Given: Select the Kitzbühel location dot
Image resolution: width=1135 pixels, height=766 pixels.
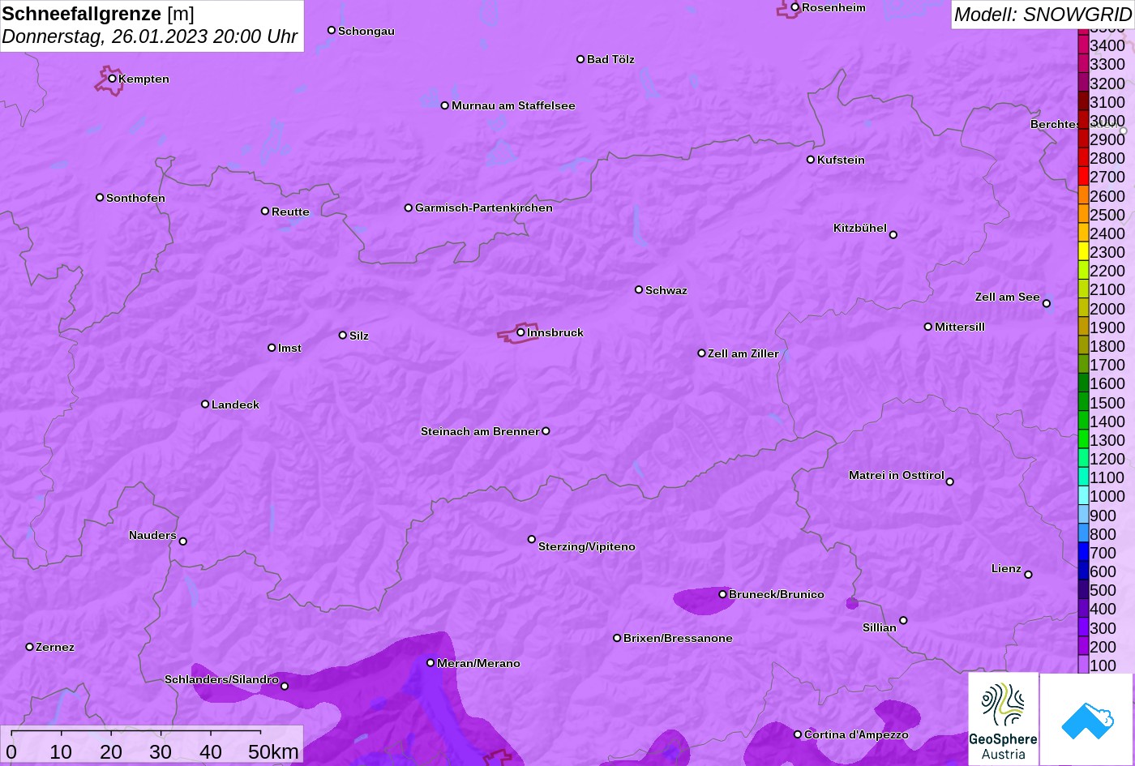Looking at the screenshot, I should tap(893, 235).
